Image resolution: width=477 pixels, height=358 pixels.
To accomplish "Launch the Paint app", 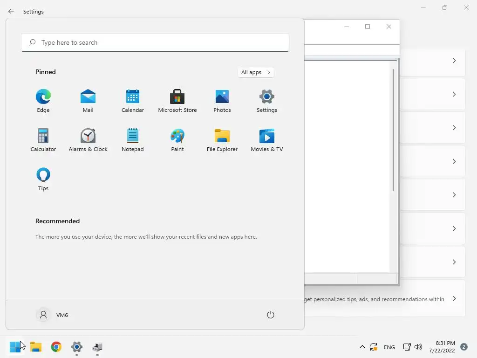I will (177, 140).
